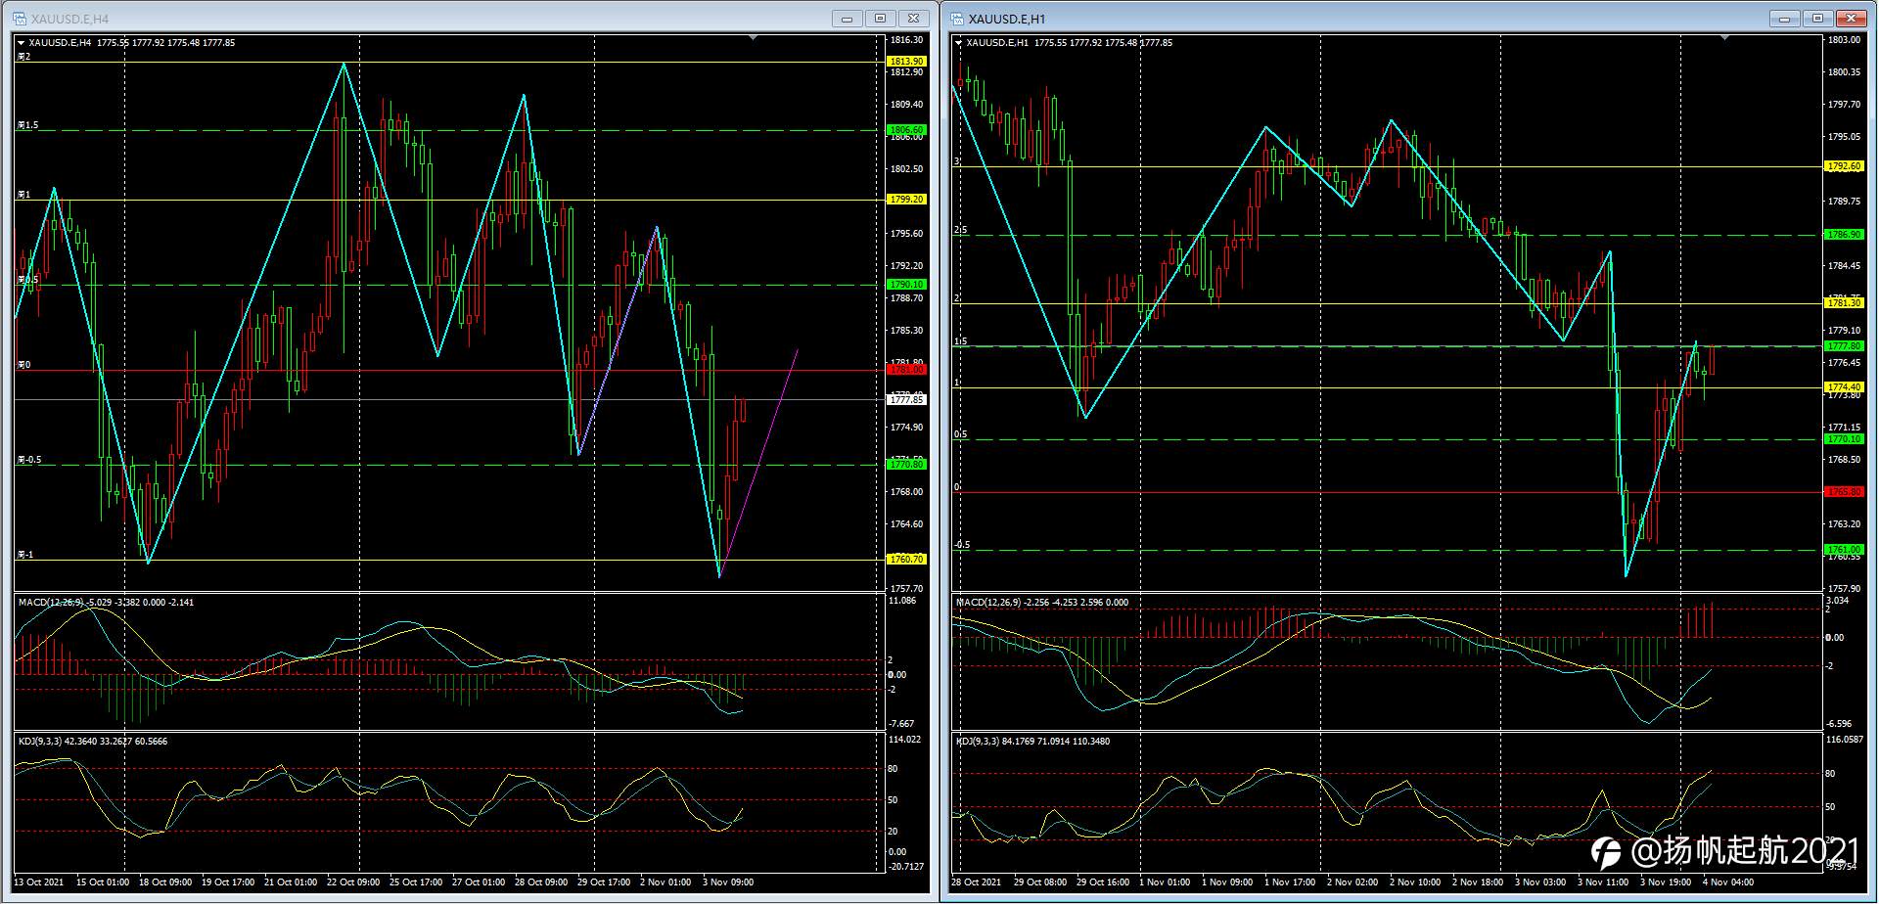This screenshot has width=1879, height=904.
Task: Open the dropdown arrow beside XAUUSD.E,H1 chart label
Action: point(959,43)
